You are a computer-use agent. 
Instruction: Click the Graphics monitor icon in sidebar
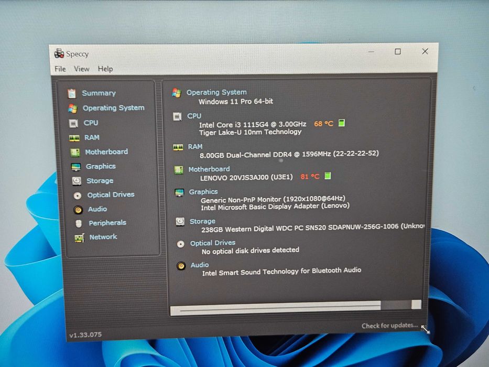76,167
